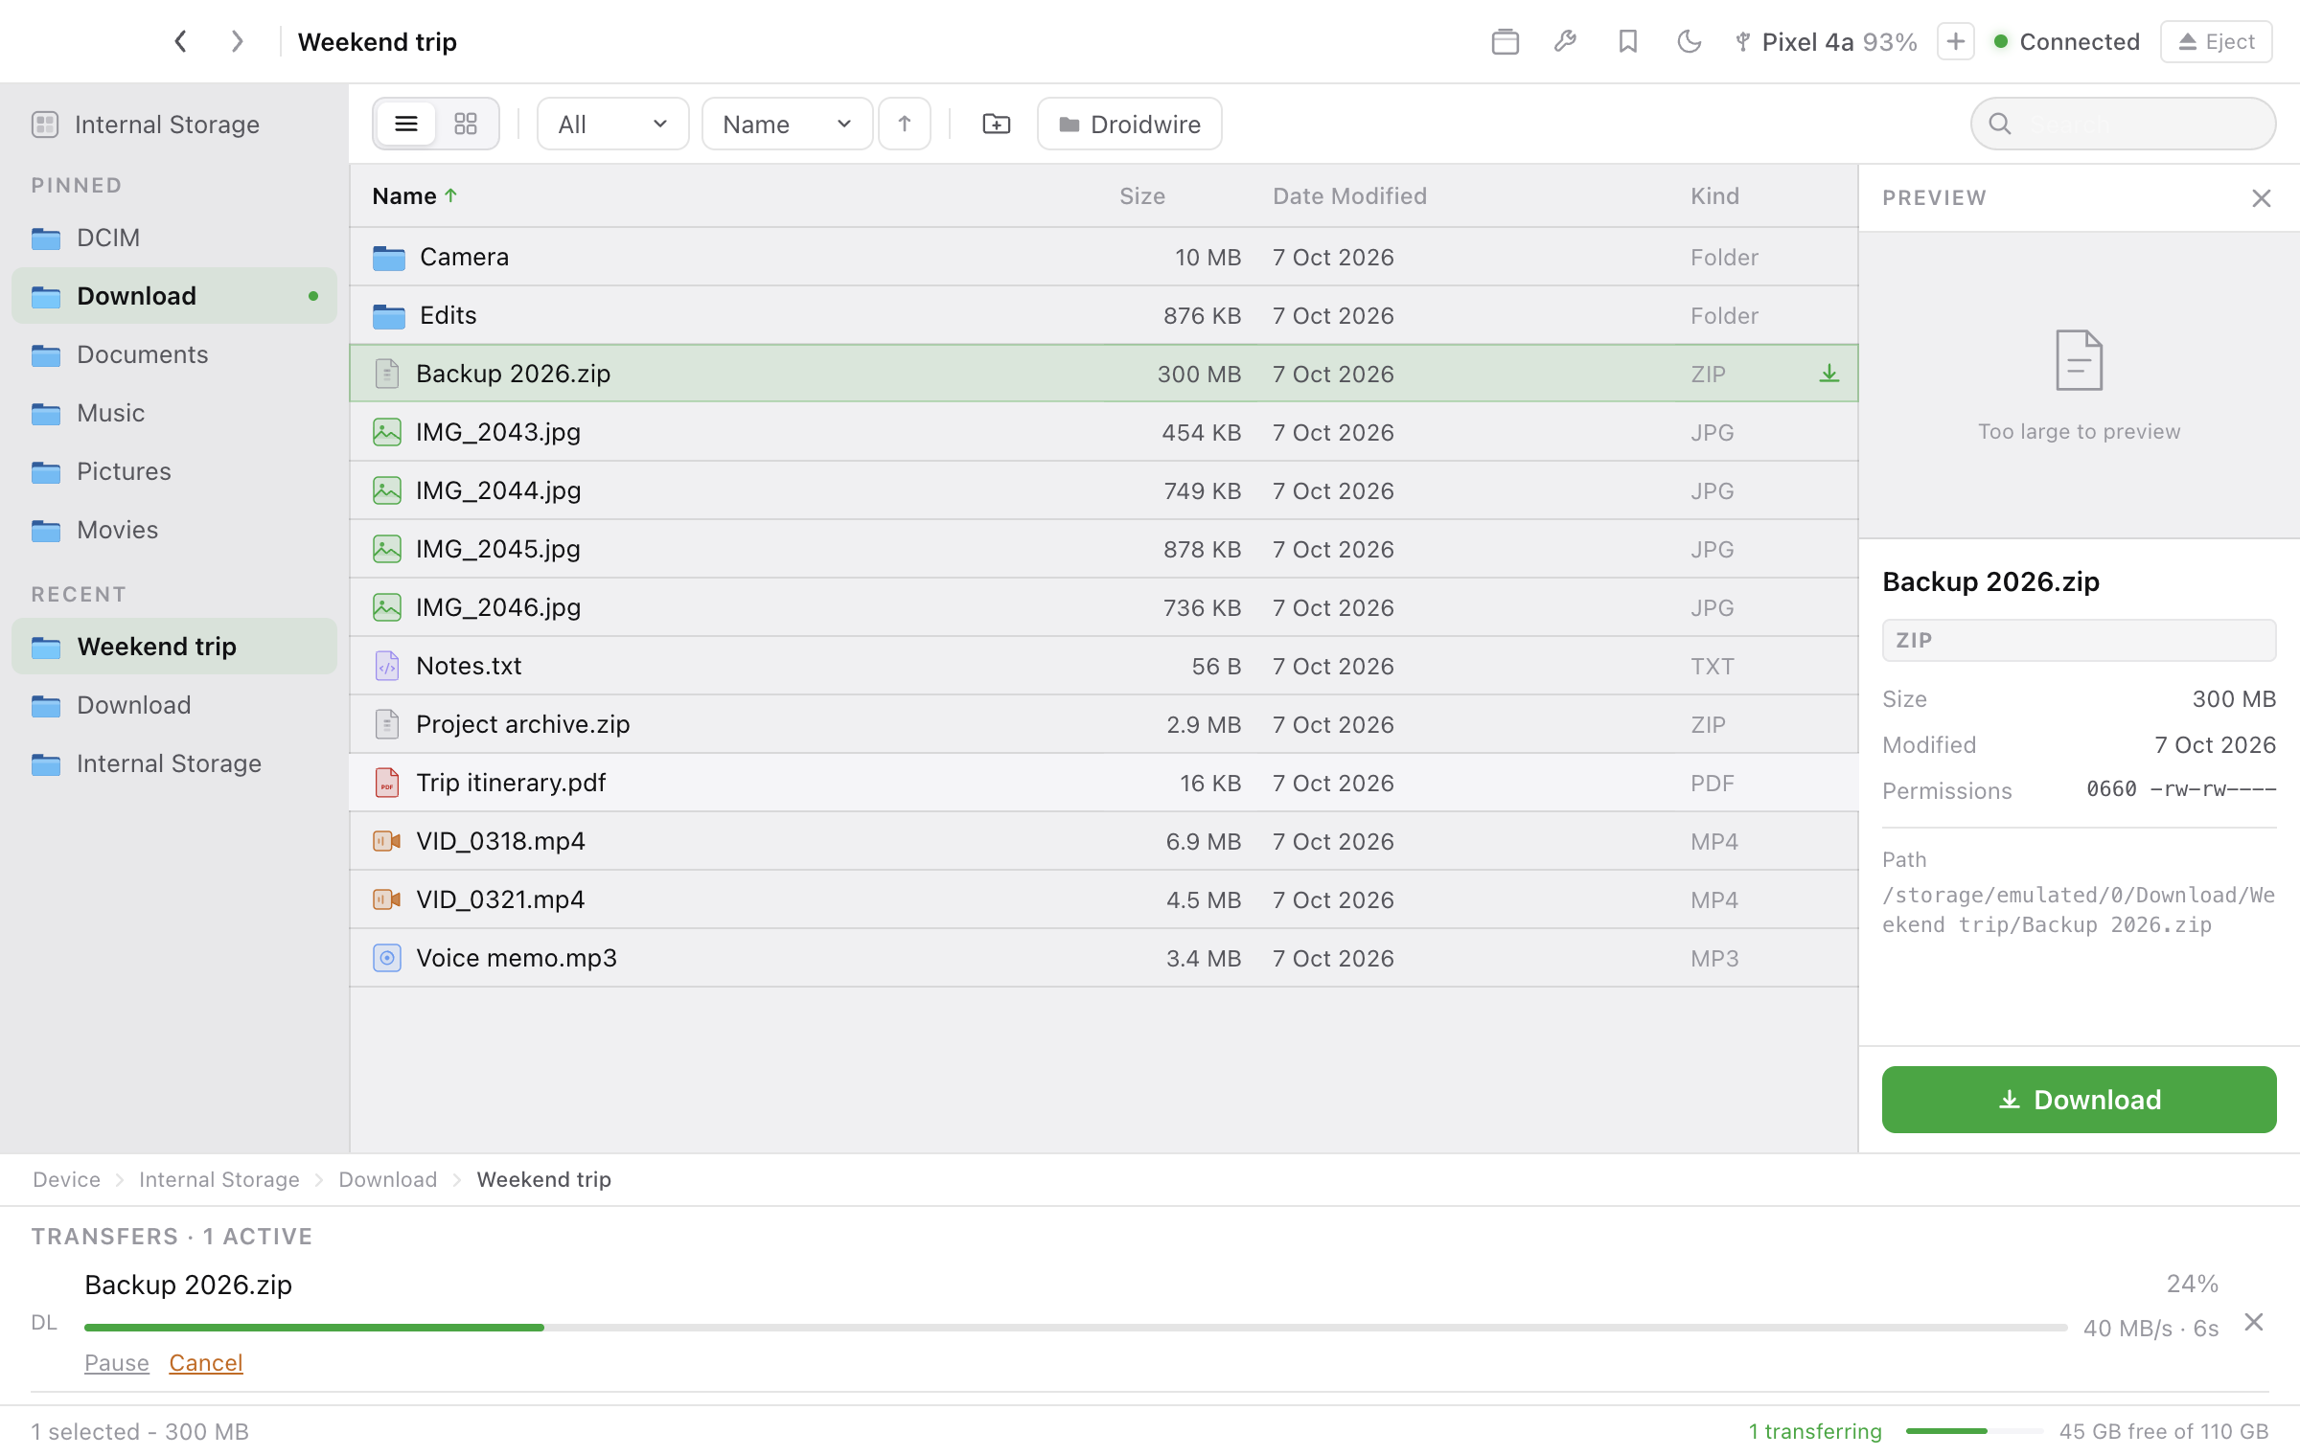The width and height of the screenshot is (2300, 1456).
Task: Cancel the Backup 2026.zip transfer
Action: click(x=206, y=1362)
